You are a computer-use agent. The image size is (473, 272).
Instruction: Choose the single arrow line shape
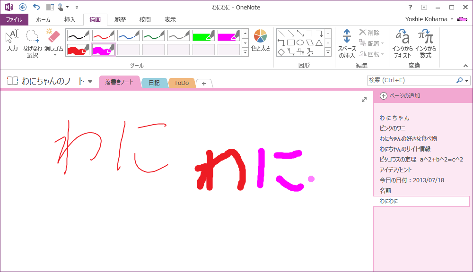pos(291,33)
